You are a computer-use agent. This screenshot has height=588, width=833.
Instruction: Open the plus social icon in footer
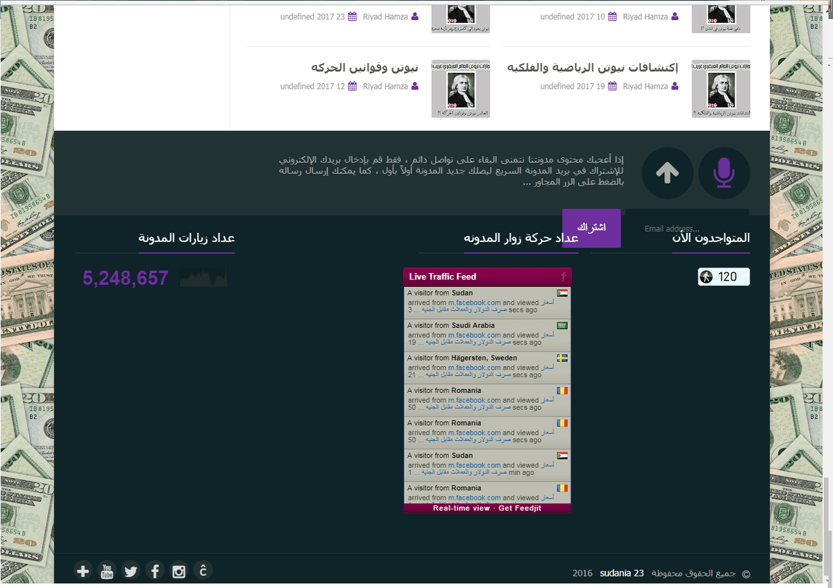(x=83, y=571)
